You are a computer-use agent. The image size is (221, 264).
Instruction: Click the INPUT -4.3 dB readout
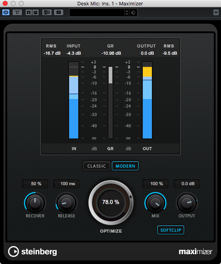click(74, 53)
